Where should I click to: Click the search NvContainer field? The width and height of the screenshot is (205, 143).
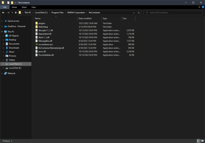(173, 13)
